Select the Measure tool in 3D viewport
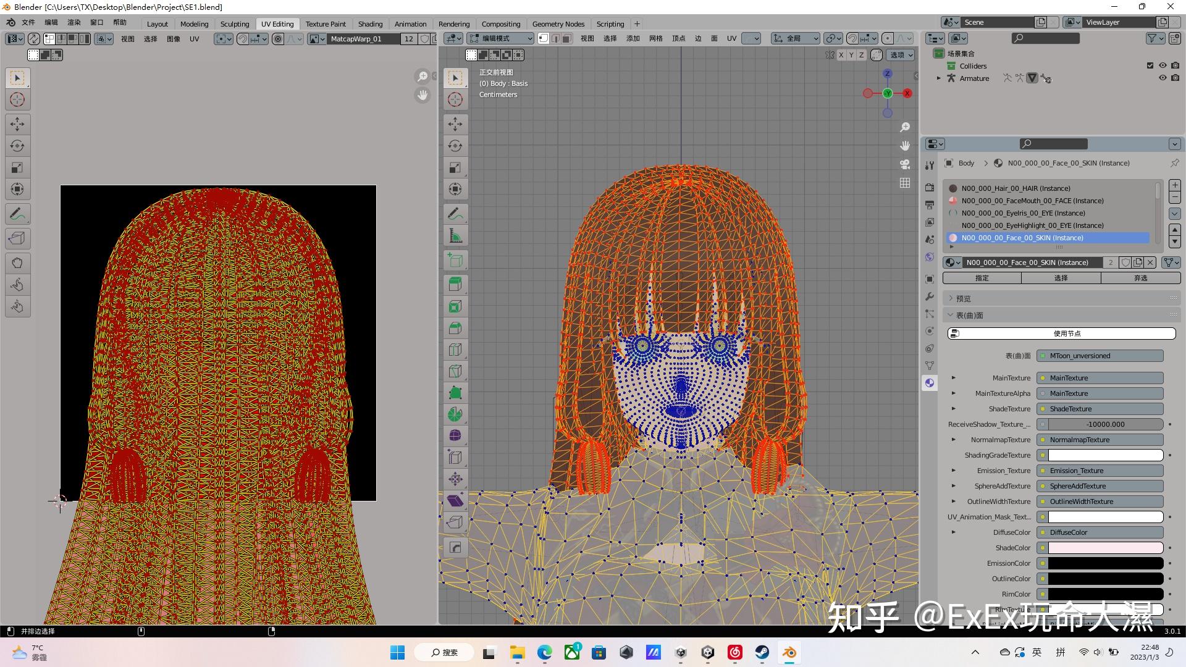 [455, 236]
